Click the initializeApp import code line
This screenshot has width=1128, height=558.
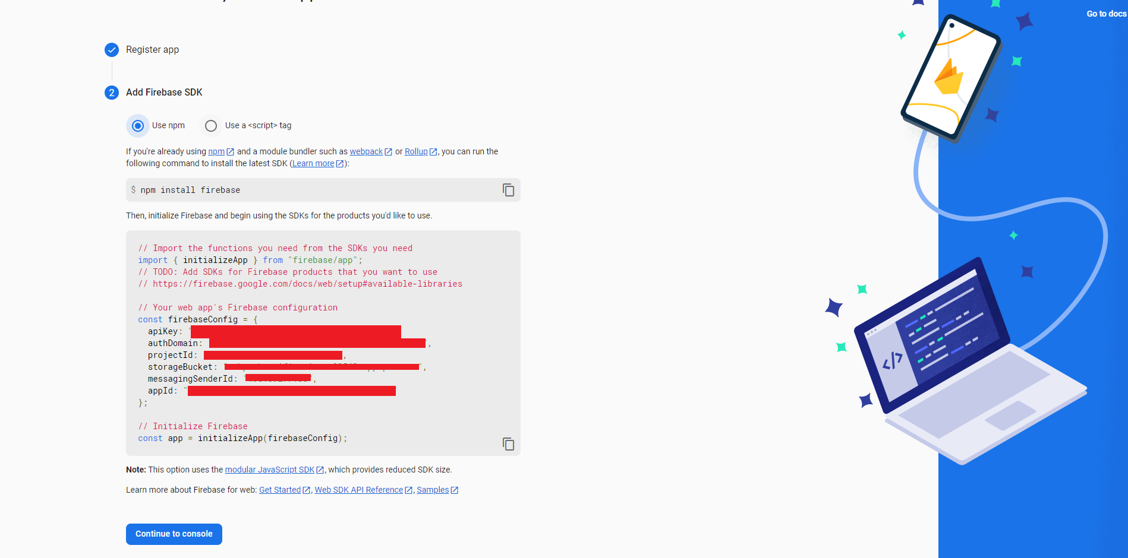pyautogui.click(x=250, y=260)
